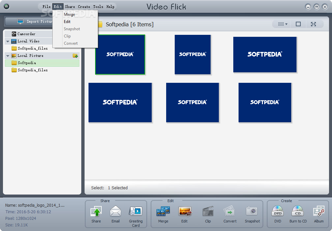
Task: Click the Share upload icon
Action: pyautogui.click(x=96, y=212)
